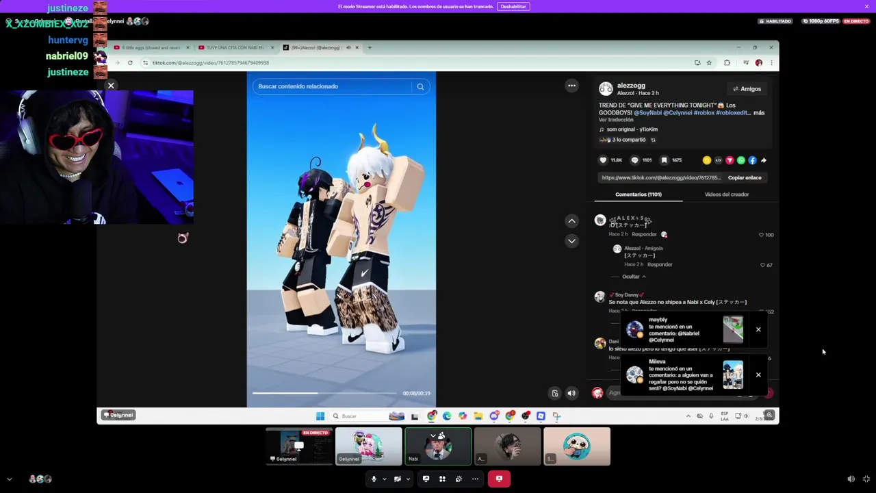The image size is (876, 493).
Task: Mute the TikTok video volume
Action: 571,393
